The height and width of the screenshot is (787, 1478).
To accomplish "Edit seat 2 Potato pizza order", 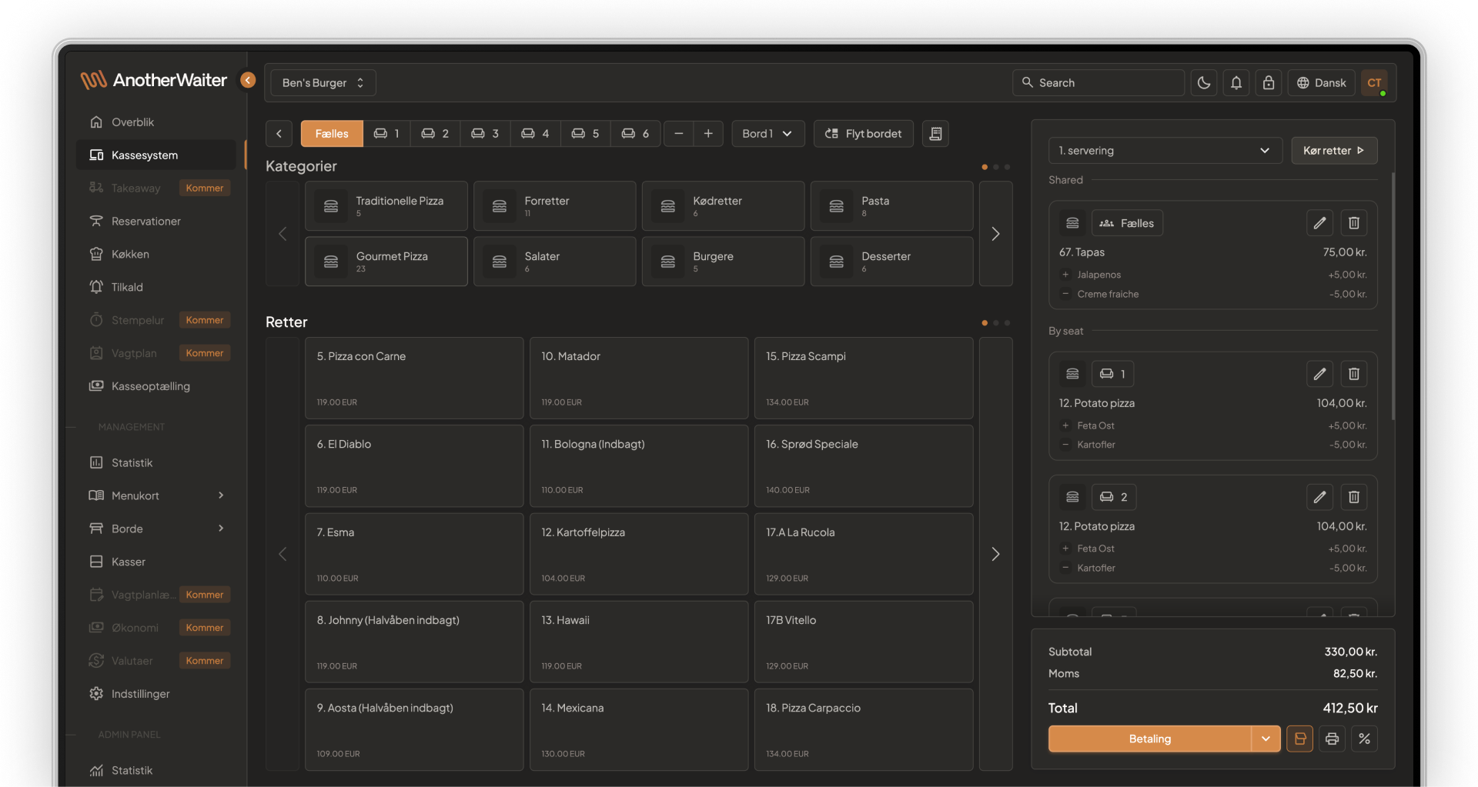I will tap(1319, 497).
